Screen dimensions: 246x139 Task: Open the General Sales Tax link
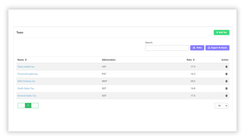tap(27, 95)
